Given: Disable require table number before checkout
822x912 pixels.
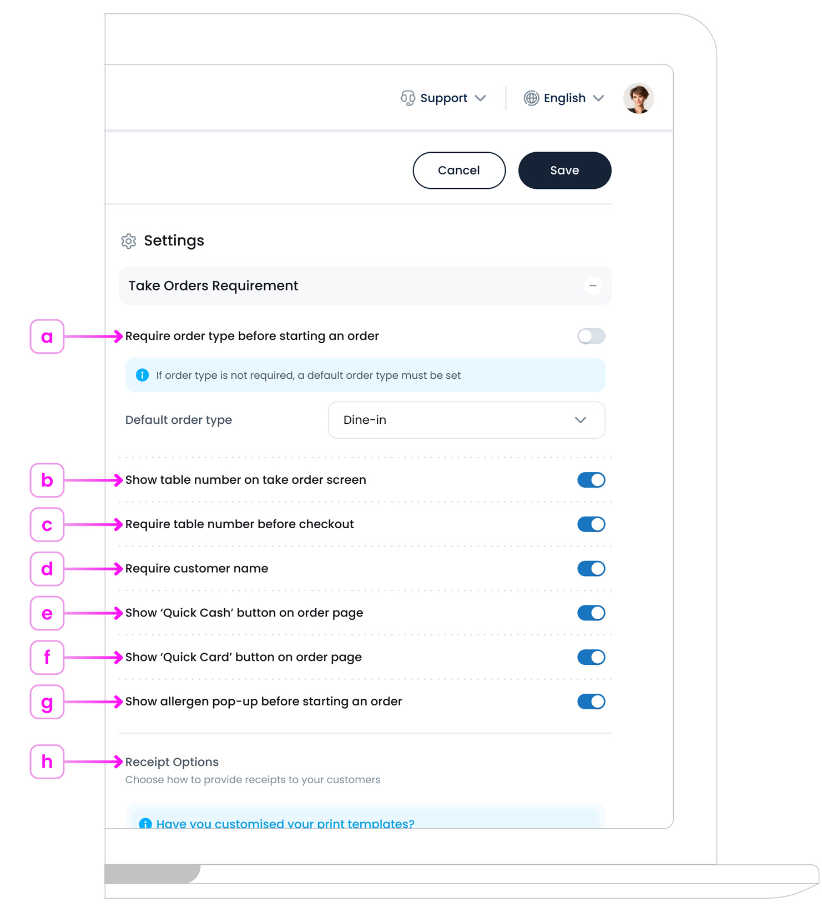Looking at the screenshot, I should coord(591,524).
